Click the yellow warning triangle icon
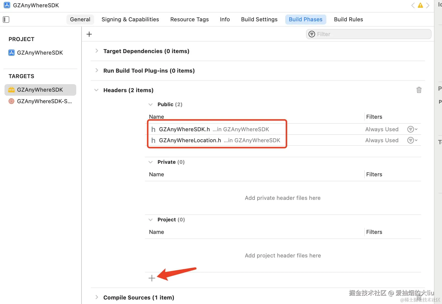This screenshot has width=442, height=304. (x=420, y=5)
